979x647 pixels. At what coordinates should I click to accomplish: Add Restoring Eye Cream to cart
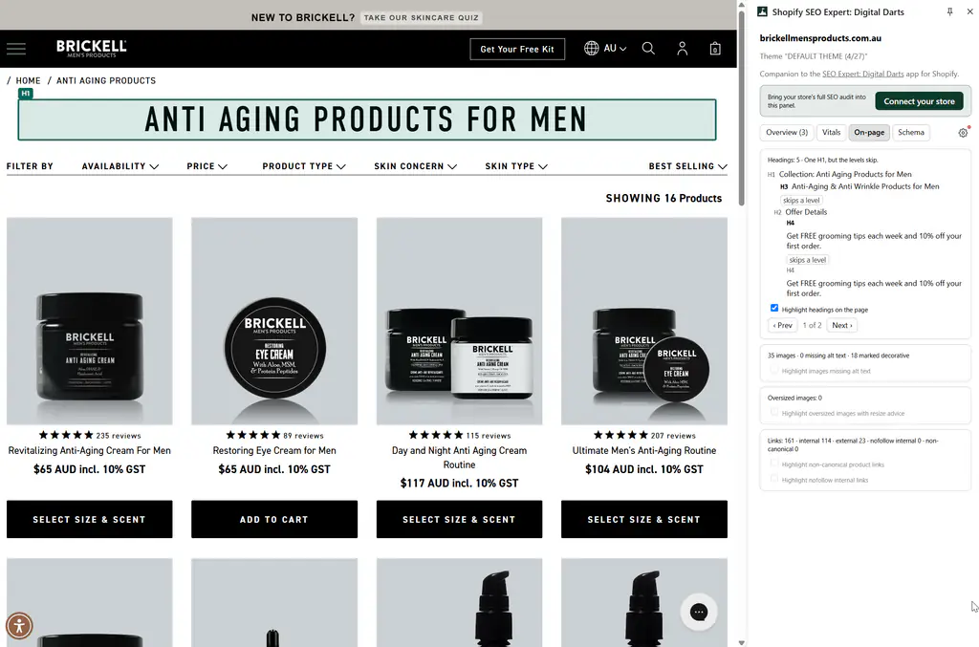pyautogui.click(x=274, y=519)
